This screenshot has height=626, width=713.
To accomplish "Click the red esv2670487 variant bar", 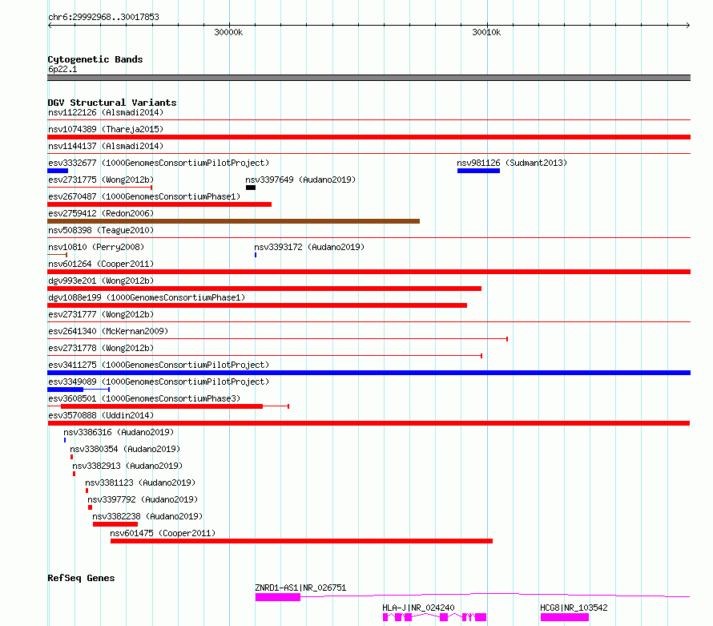I will (159, 204).
